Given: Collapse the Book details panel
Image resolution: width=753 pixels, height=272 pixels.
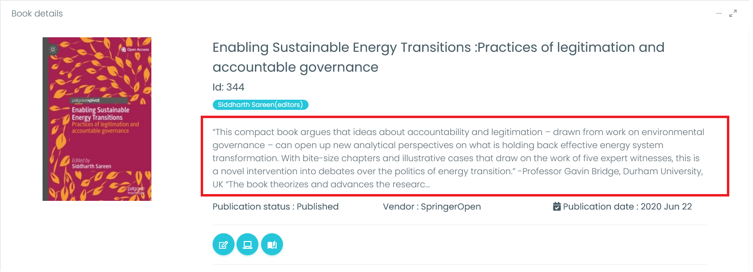Looking at the screenshot, I should pos(719,14).
